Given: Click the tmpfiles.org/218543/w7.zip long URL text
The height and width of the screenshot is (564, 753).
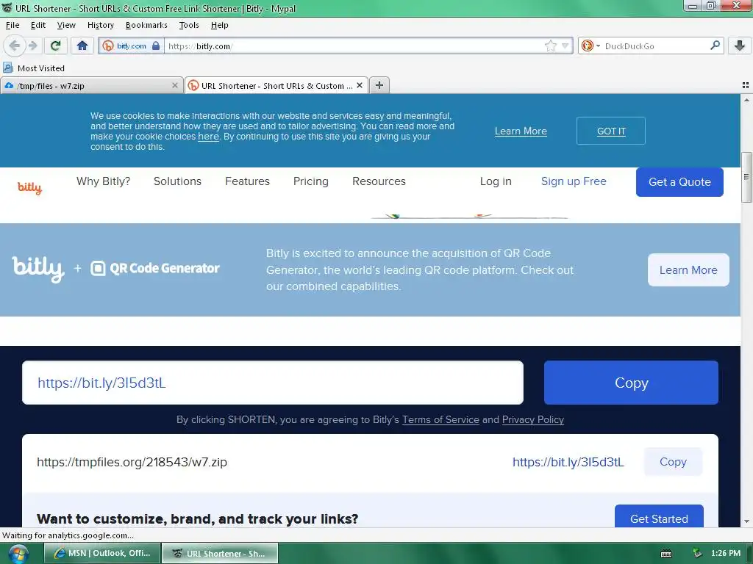Looking at the screenshot, I should coord(132,462).
